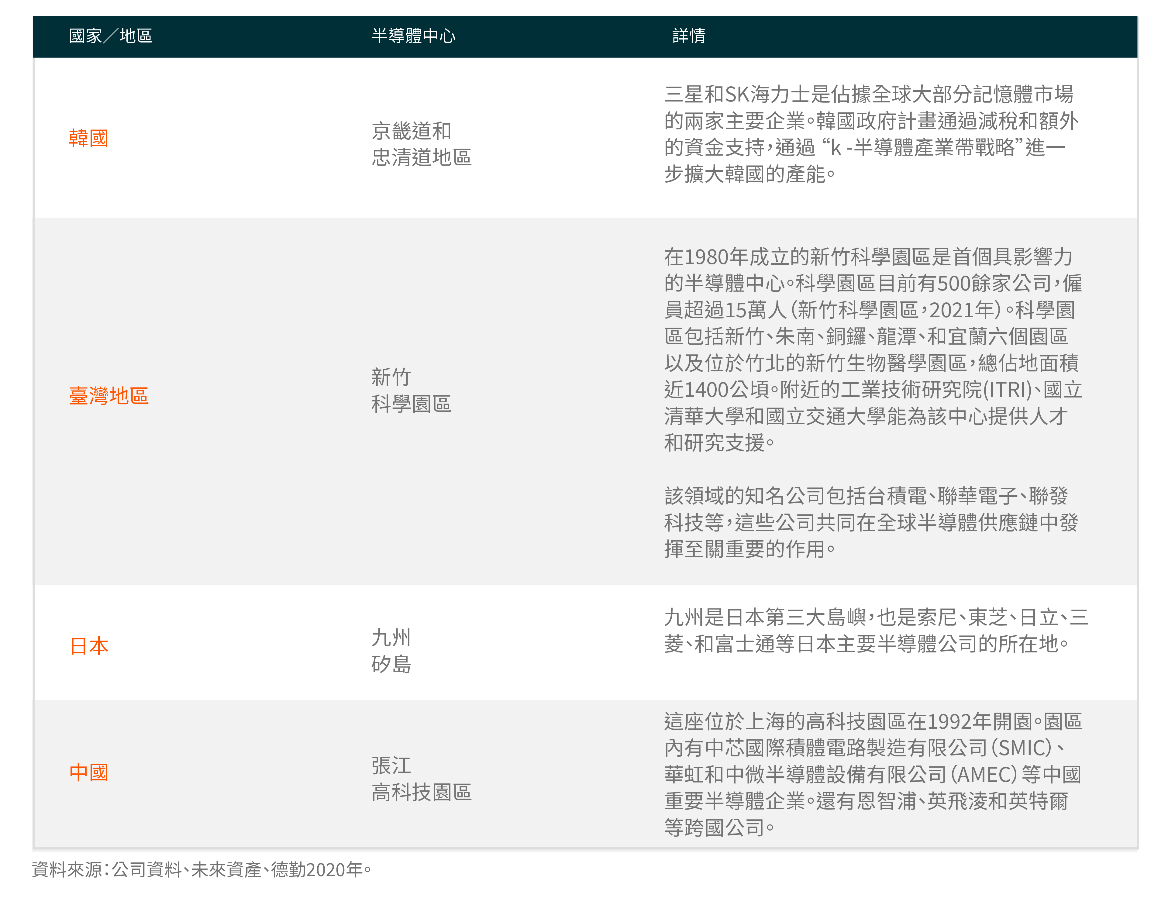This screenshot has height=898, width=1168.
Task: Click the 張江高科技園區 hub cell
Action: [421, 779]
